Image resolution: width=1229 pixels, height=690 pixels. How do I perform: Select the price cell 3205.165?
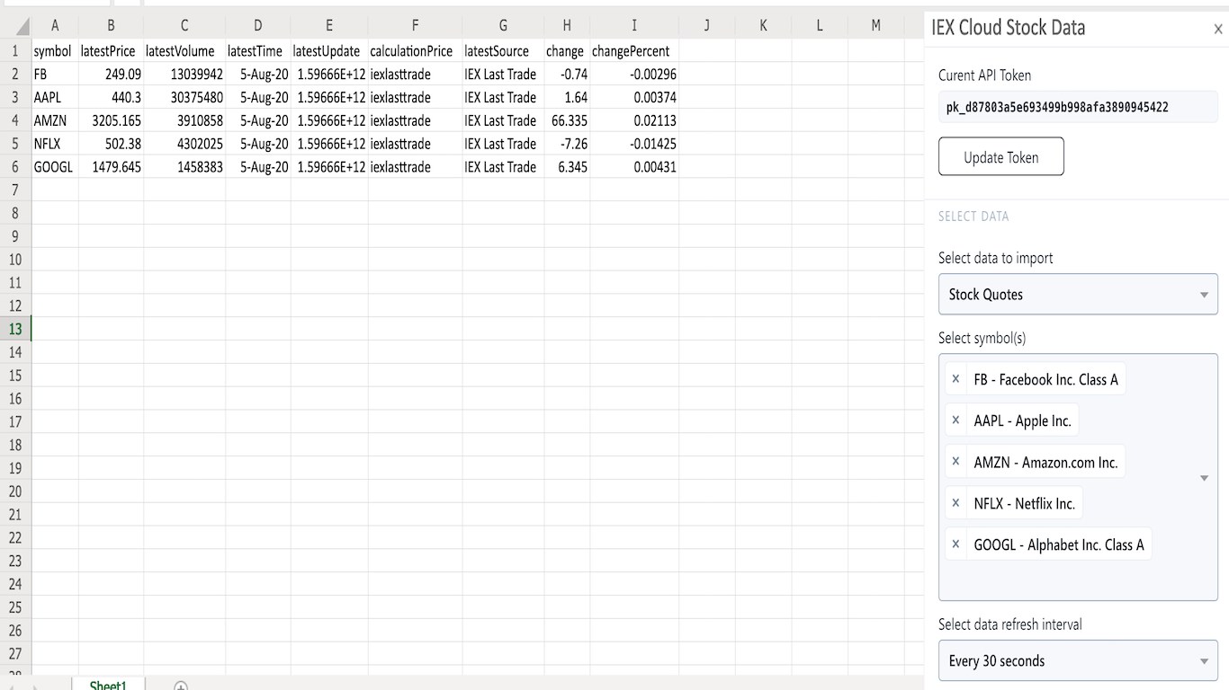(111, 120)
